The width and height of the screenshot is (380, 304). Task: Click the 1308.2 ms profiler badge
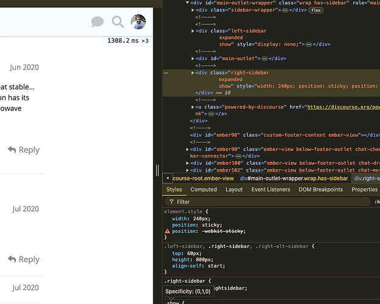click(x=128, y=41)
